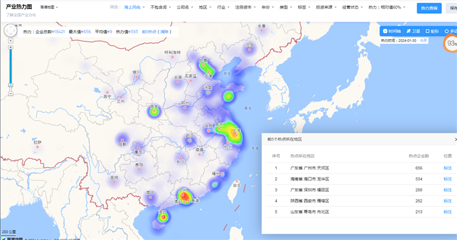Click the 拉萨 city marker
457x240 pixels.
37,147
